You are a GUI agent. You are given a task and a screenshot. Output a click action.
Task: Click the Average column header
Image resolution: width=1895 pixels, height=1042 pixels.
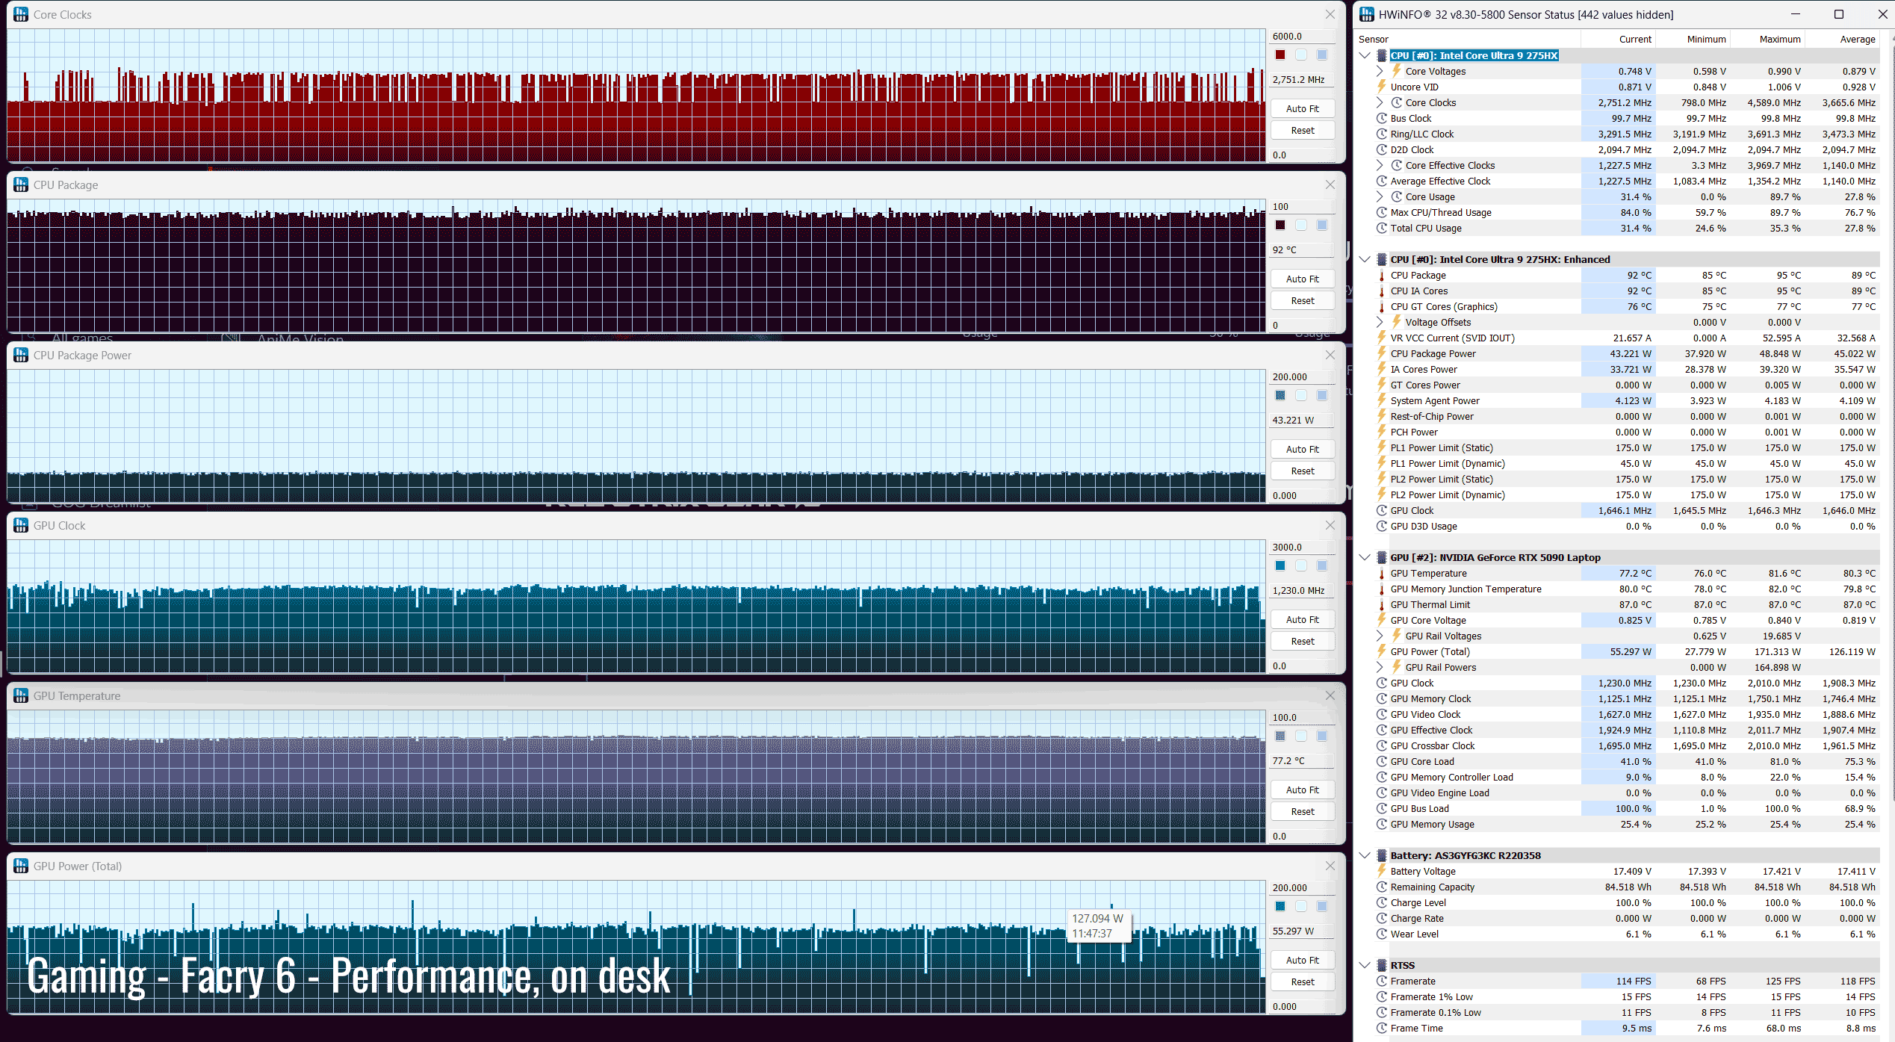(x=1857, y=39)
